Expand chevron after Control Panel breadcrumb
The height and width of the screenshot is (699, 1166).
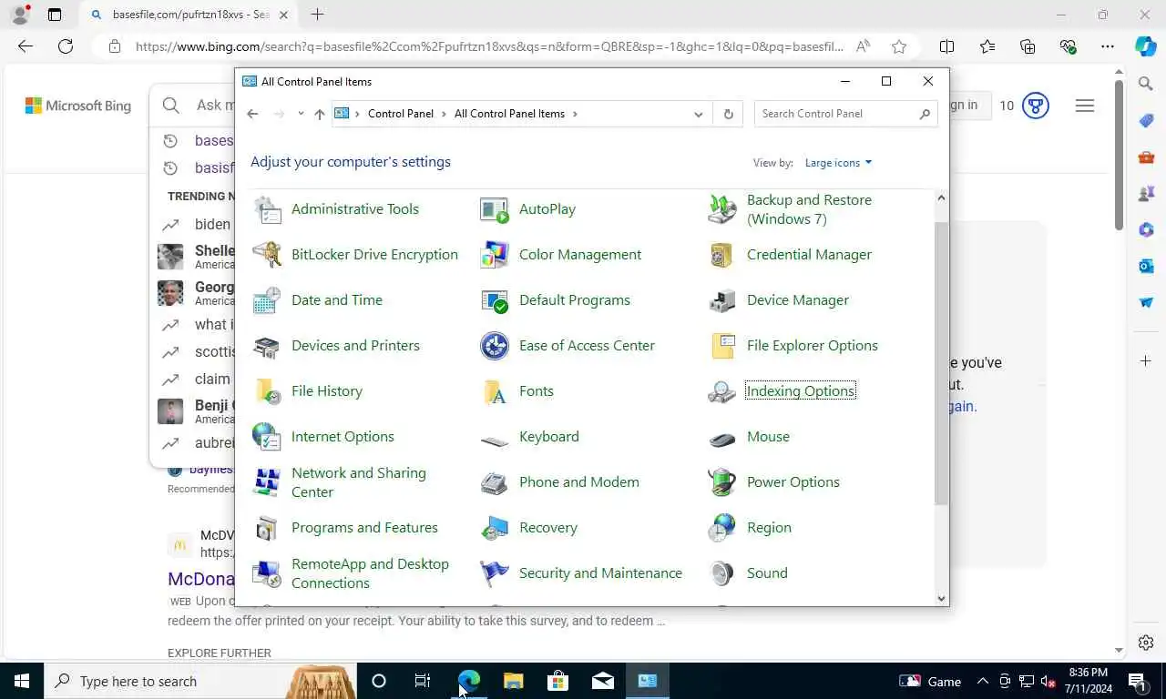click(x=445, y=114)
